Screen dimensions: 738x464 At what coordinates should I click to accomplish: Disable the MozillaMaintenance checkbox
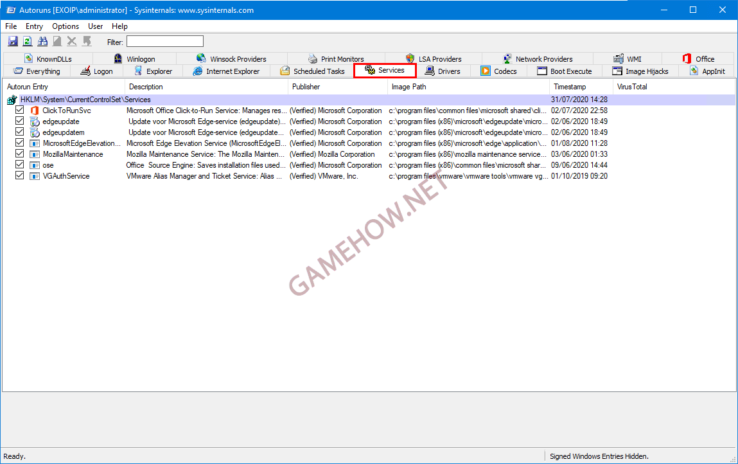tap(19, 153)
